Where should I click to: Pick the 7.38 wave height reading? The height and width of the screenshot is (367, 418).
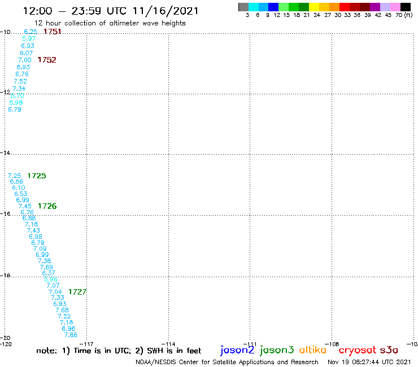point(44,261)
